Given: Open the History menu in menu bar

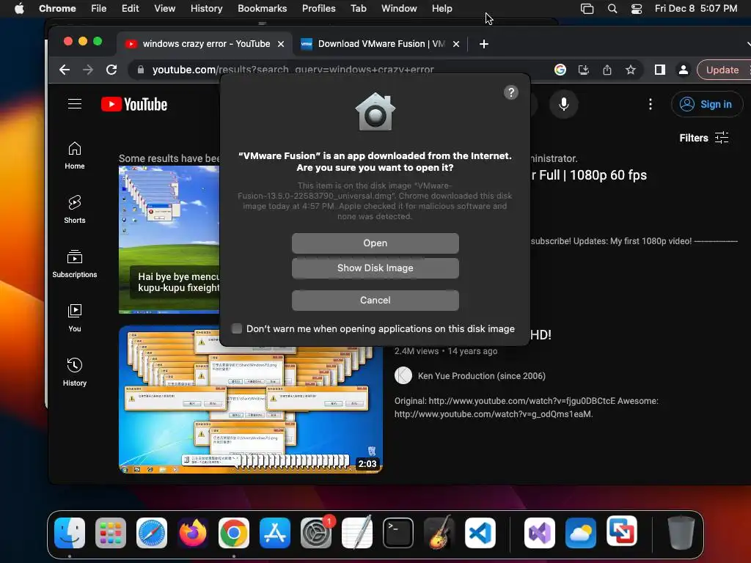Looking at the screenshot, I should [x=206, y=8].
